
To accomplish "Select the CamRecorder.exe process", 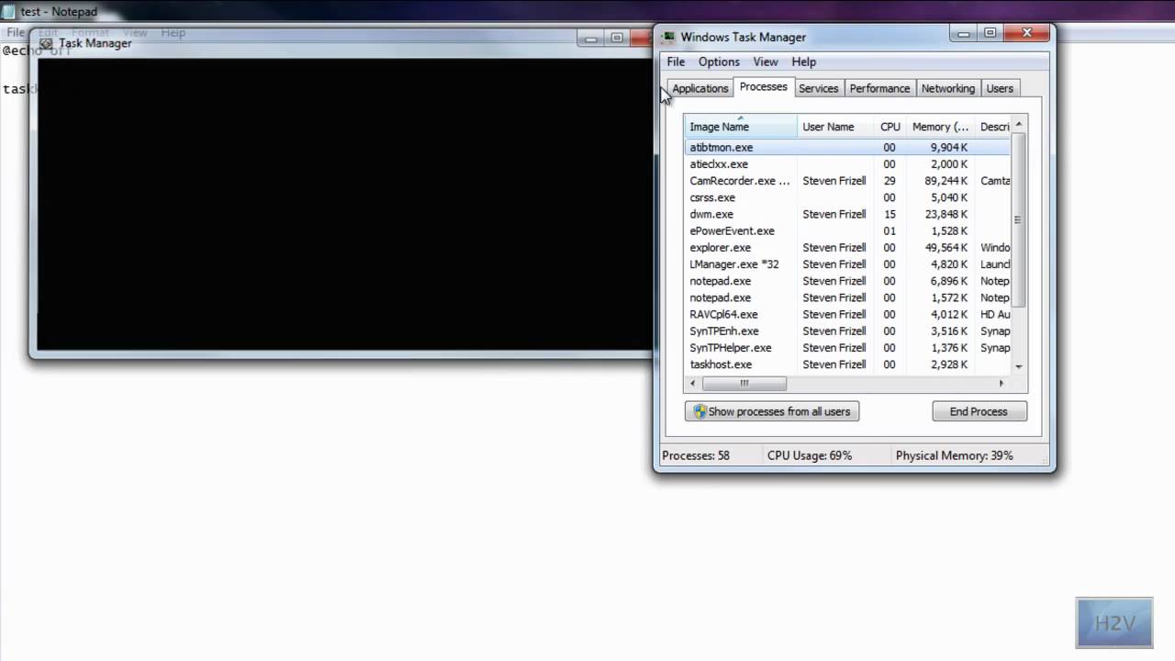I will tap(847, 181).
